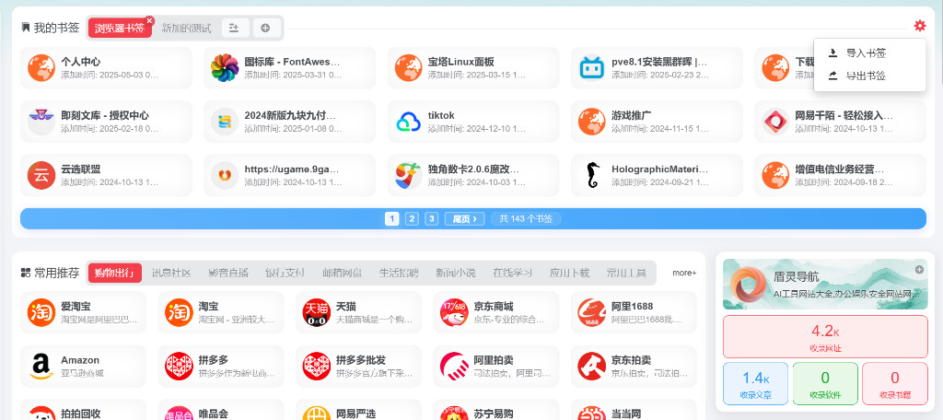This screenshot has width=943, height=420.
Task: Jump to last page with 尾页 button
Action: coord(464,218)
